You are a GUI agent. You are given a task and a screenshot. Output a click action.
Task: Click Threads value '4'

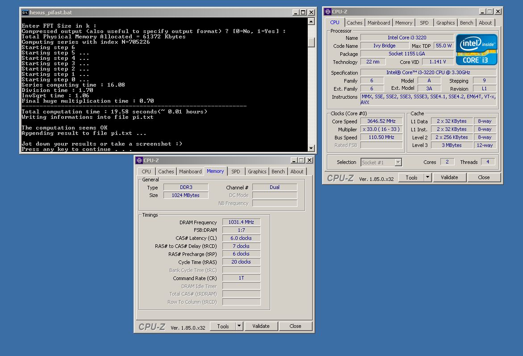[488, 162]
